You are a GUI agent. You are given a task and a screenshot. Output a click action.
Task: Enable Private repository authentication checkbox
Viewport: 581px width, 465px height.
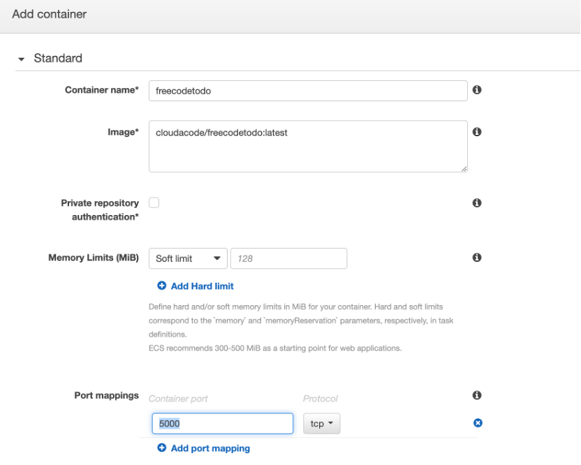click(x=154, y=202)
